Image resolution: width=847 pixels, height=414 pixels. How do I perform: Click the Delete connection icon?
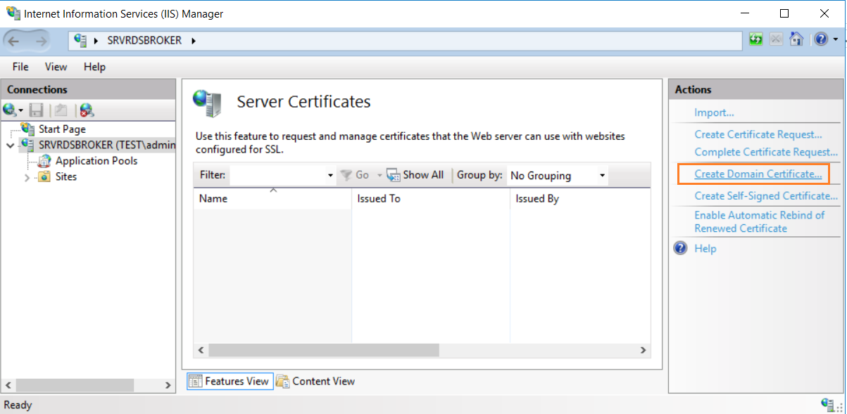pyautogui.click(x=86, y=110)
